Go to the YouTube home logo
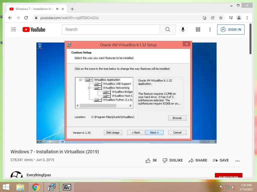 pyautogui.click(x=34, y=29)
